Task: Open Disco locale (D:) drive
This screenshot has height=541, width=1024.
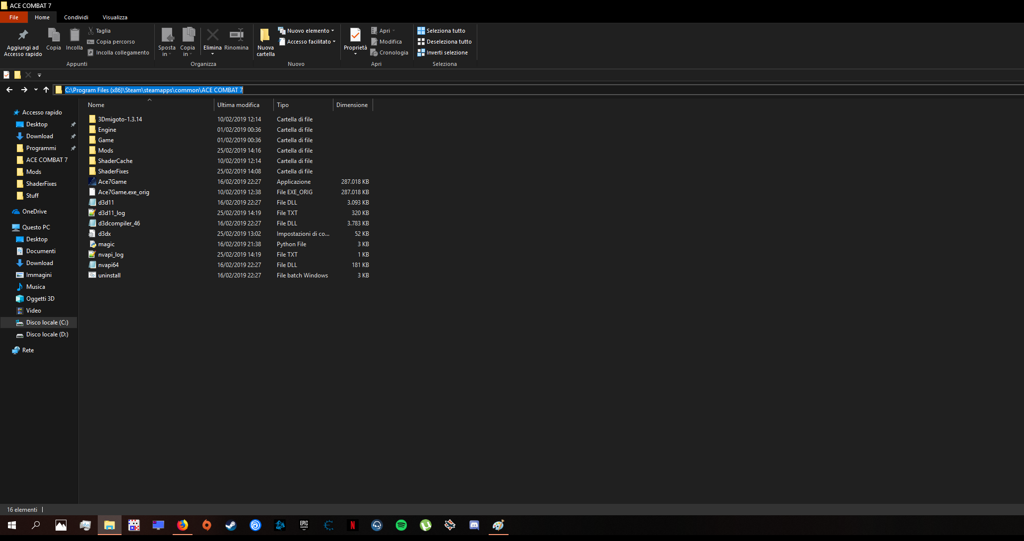Action: click(47, 334)
